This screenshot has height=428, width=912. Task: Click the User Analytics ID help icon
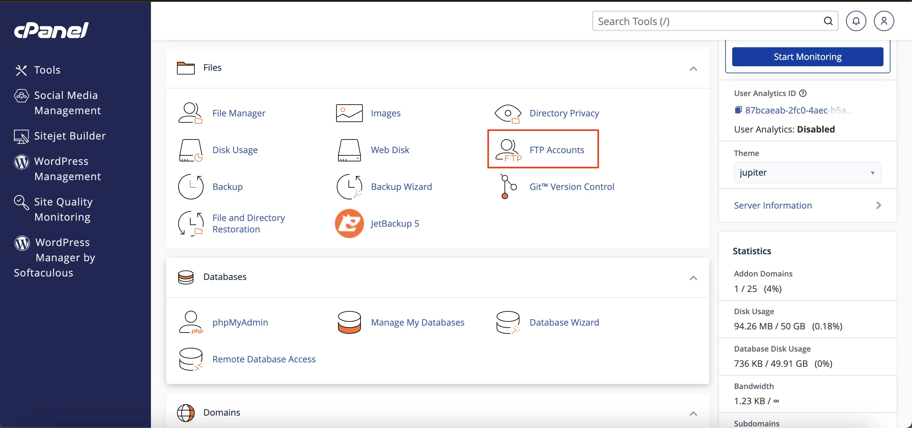[x=803, y=94]
